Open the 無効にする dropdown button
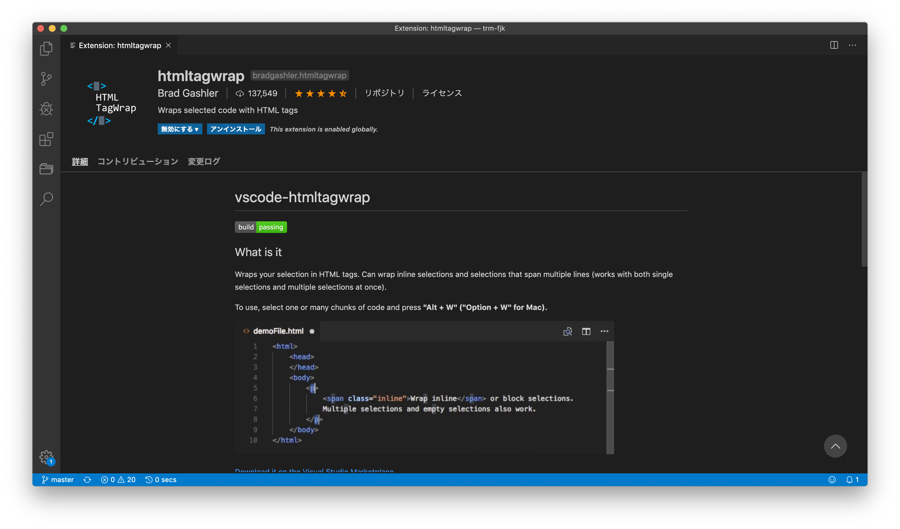Image resolution: width=900 pixels, height=529 pixels. tap(180, 129)
